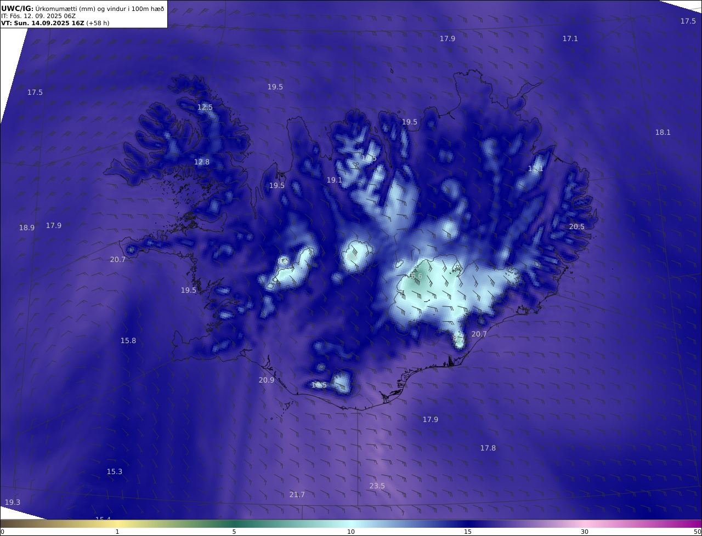Select the 18.1 value label

pyautogui.click(x=663, y=132)
